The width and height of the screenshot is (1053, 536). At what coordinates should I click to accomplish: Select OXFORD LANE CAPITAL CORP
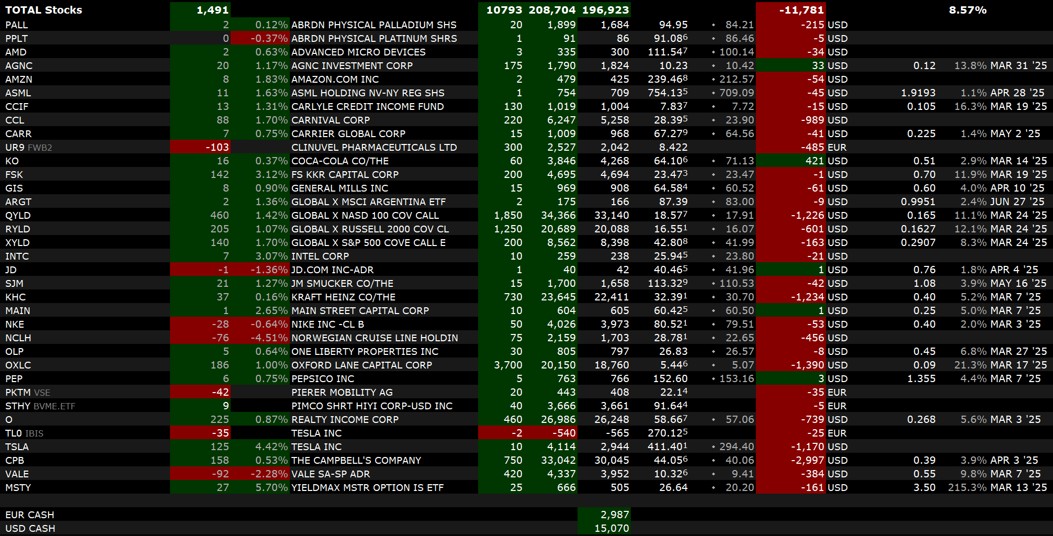(361, 365)
